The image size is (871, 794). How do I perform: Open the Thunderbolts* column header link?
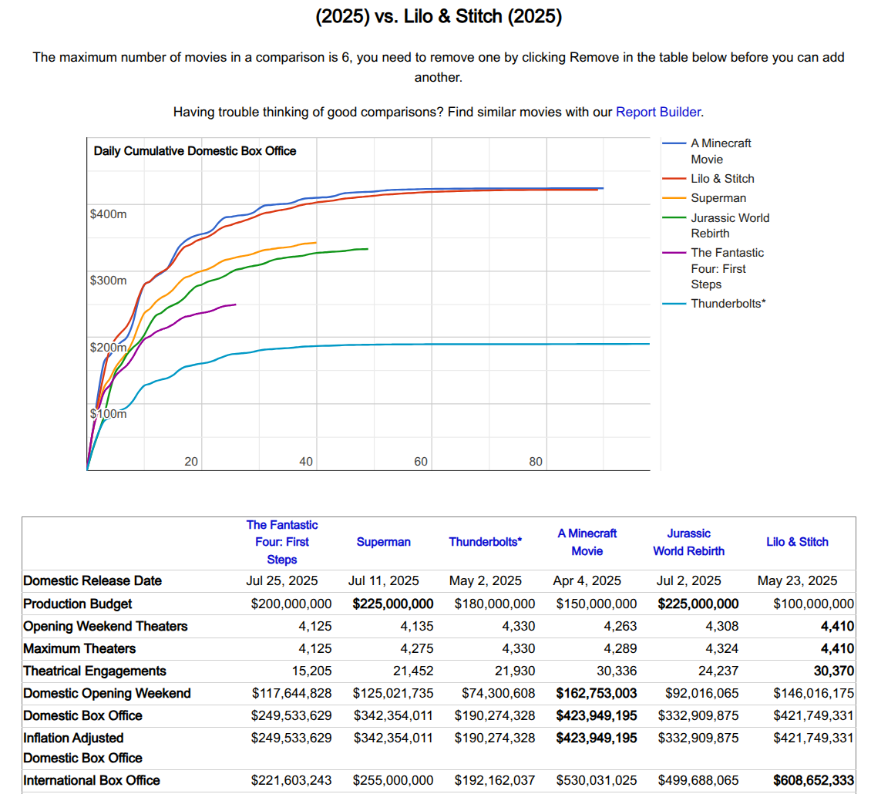point(485,542)
